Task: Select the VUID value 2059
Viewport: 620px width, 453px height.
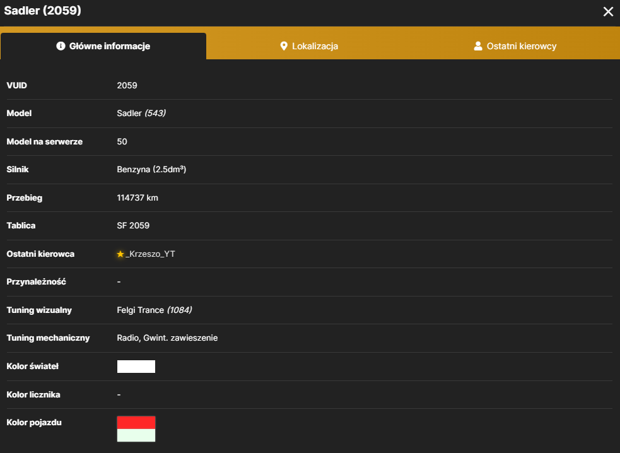Action: click(x=127, y=85)
